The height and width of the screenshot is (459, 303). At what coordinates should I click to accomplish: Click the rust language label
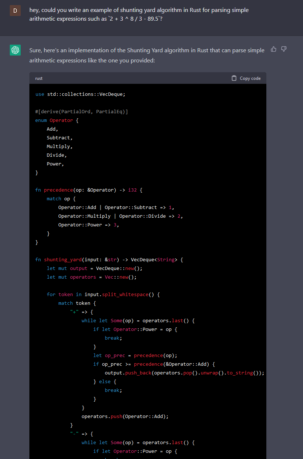[x=39, y=78]
